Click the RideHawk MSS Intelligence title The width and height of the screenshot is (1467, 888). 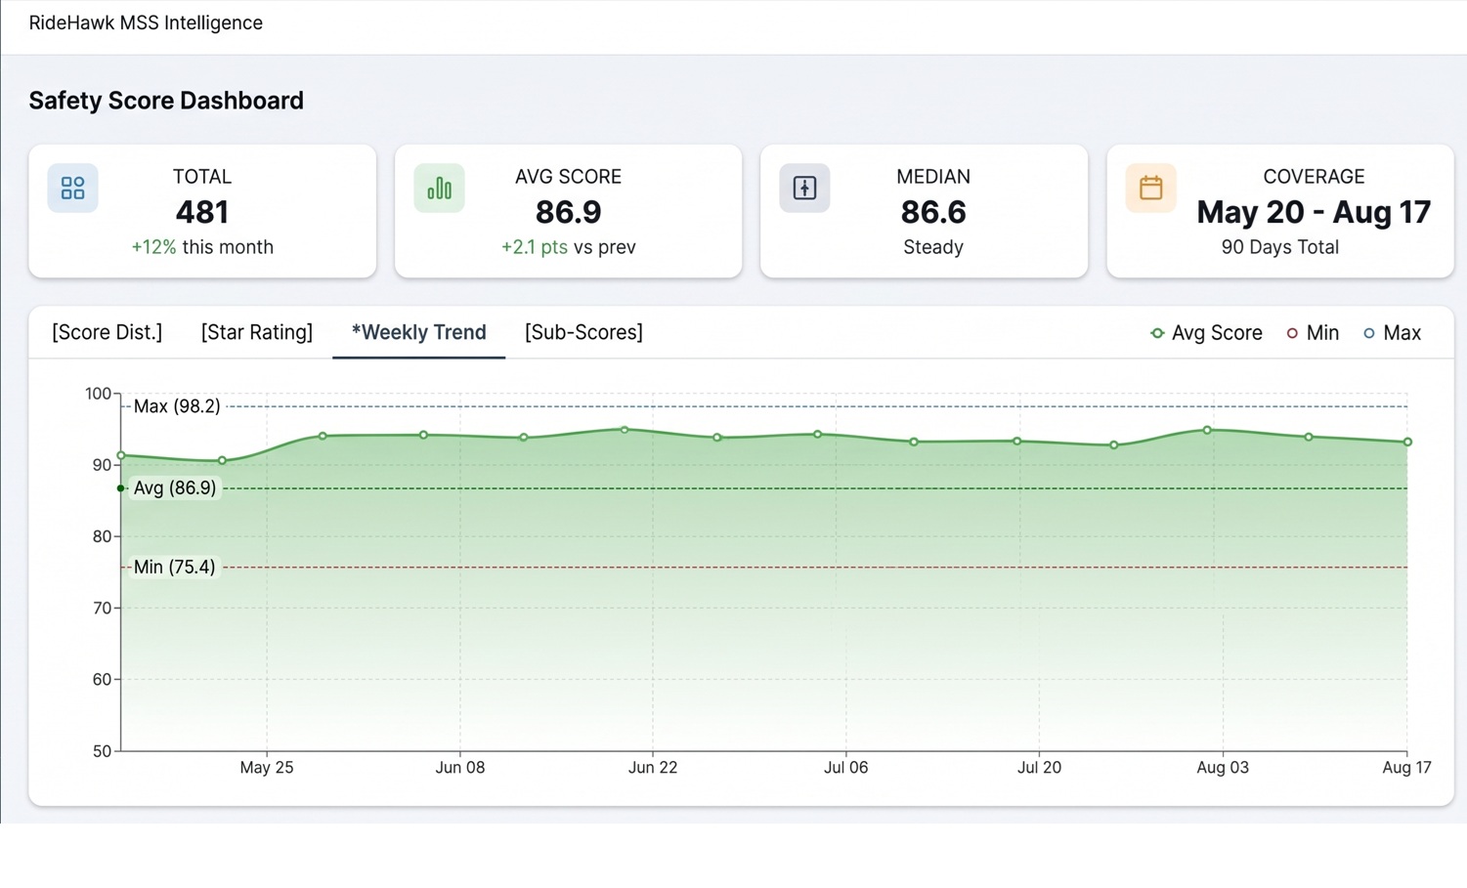coord(146,22)
